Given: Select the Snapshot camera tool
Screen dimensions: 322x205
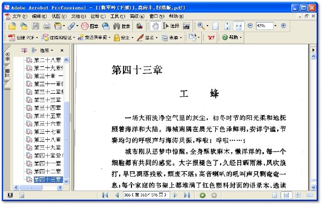Looking at the screenshot, I should click(186, 26).
